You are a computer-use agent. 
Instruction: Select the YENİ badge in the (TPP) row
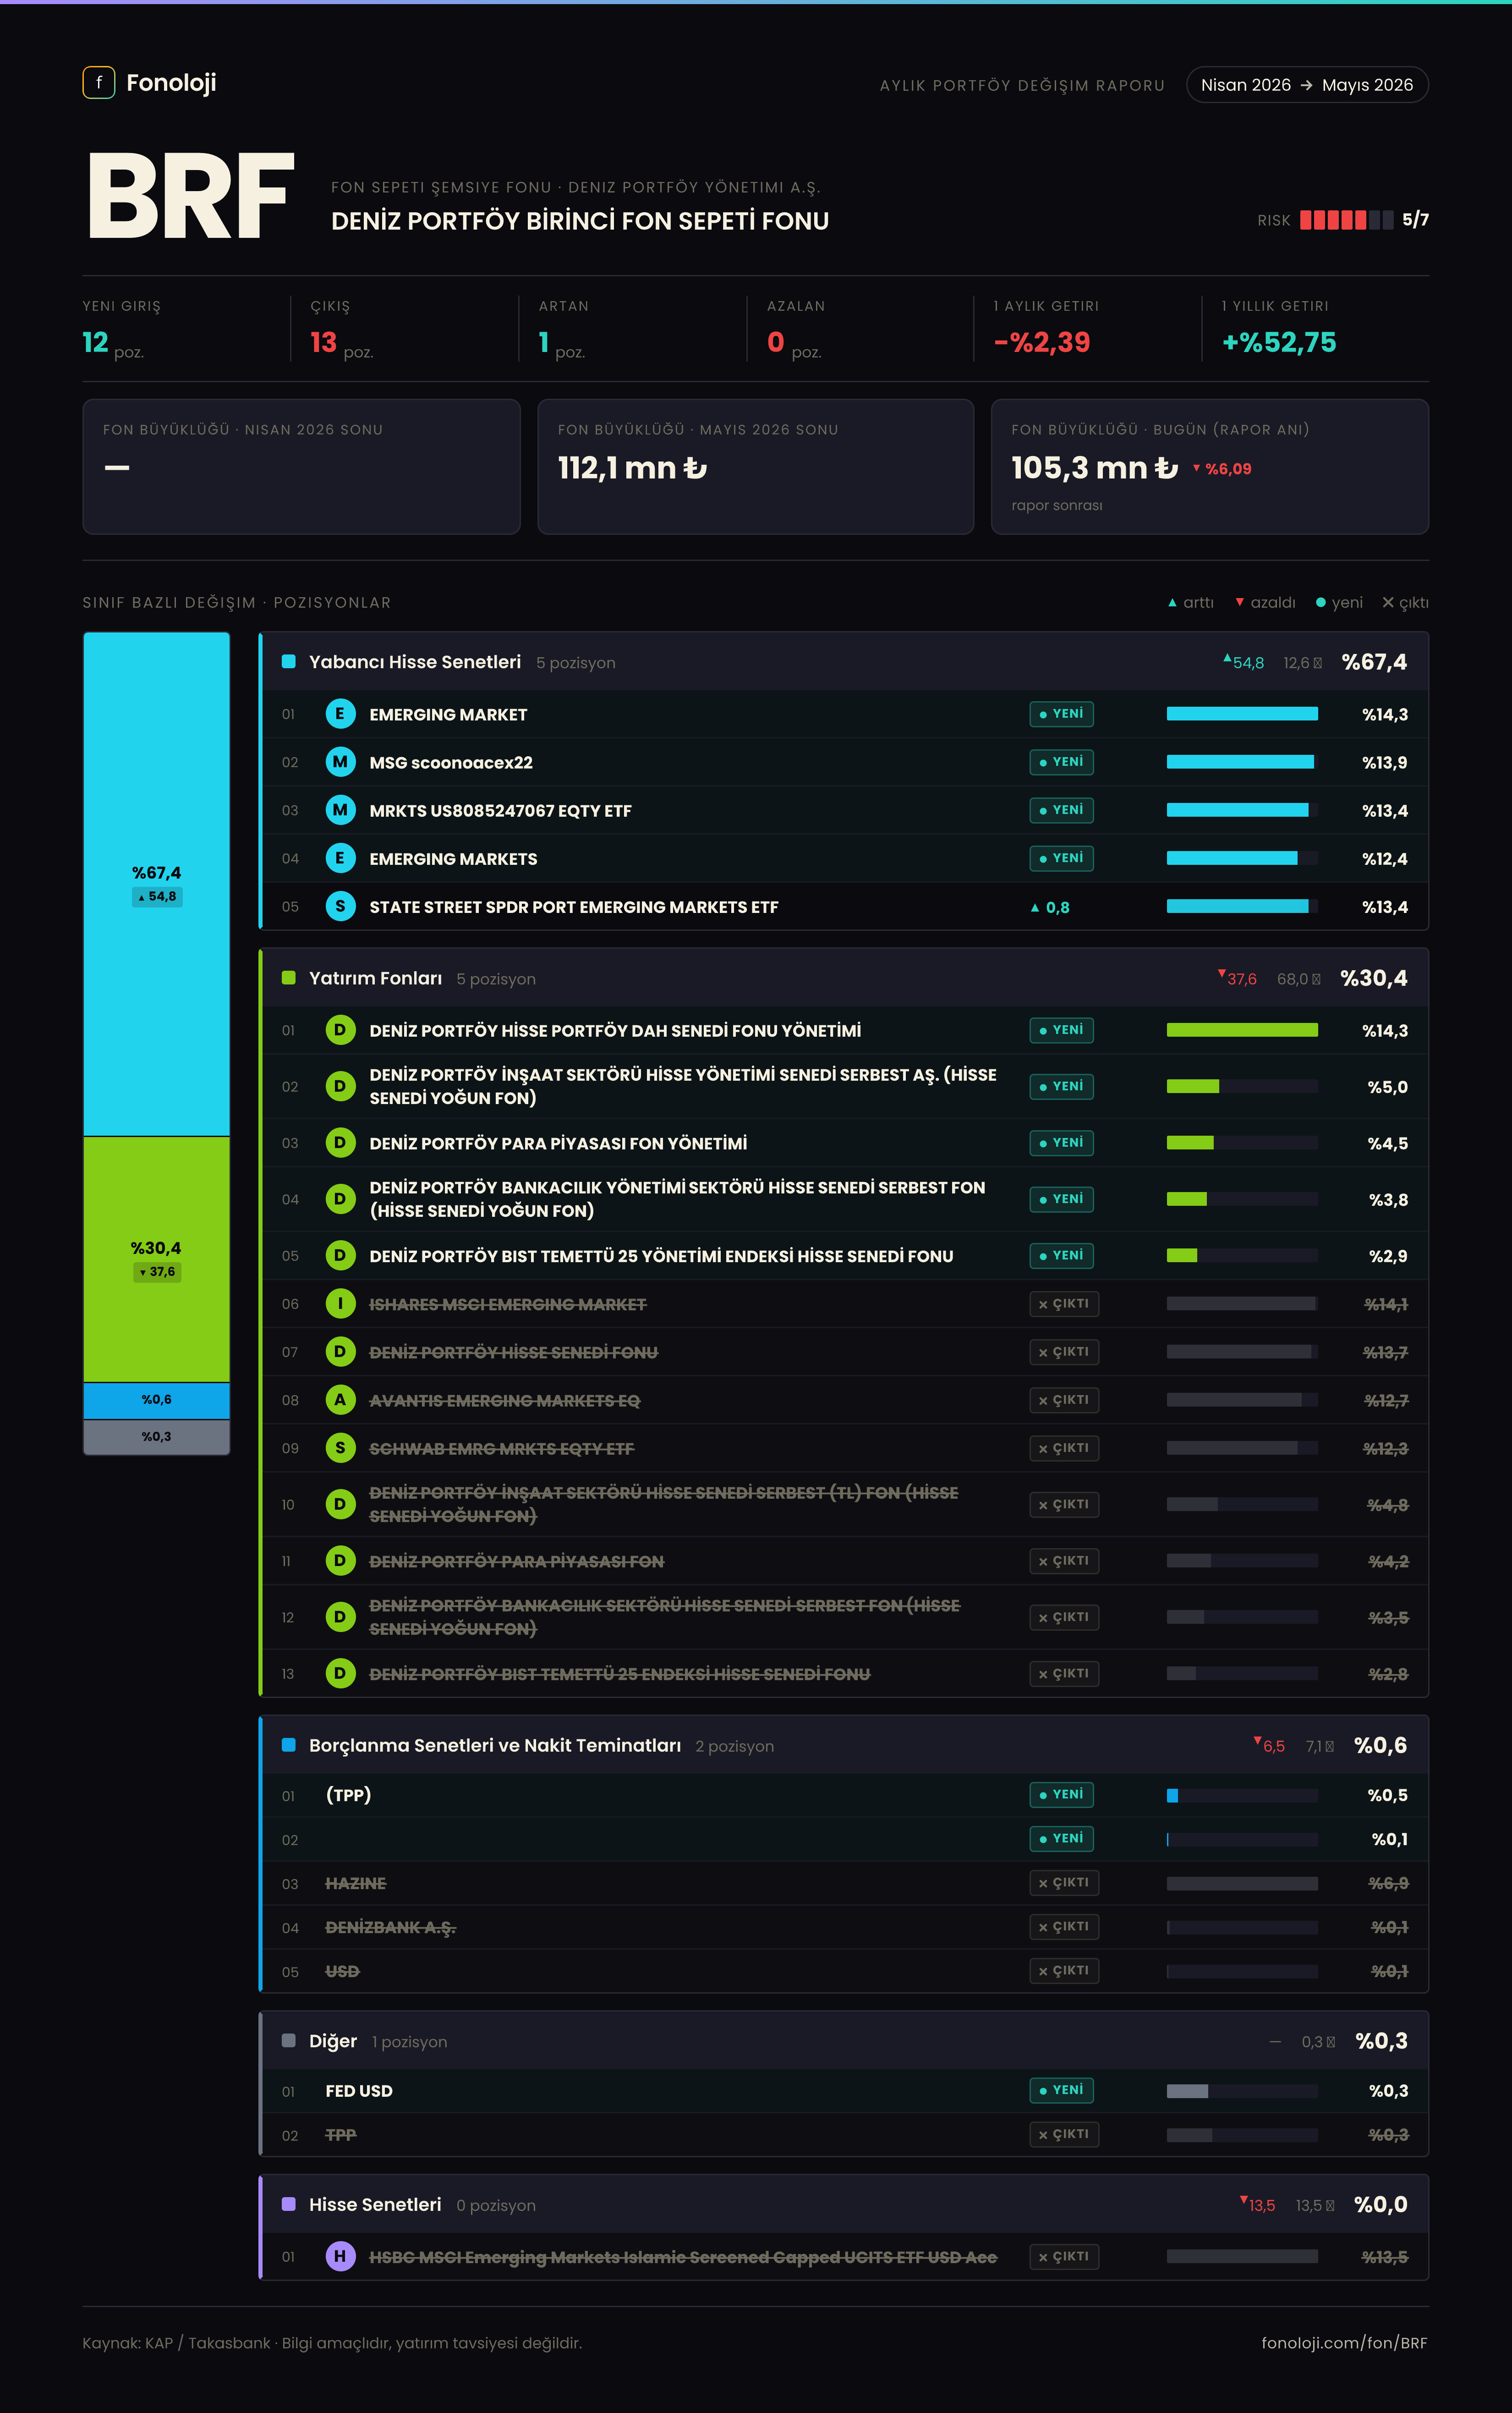pos(1061,1795)
